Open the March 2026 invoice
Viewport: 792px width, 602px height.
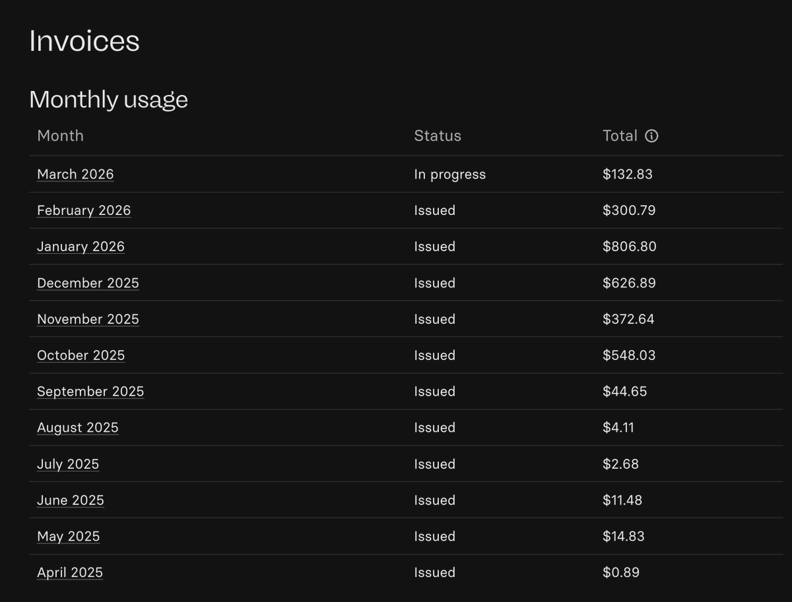[75, 174]
